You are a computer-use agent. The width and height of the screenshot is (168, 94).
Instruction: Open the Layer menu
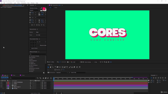tap(15, 3)
